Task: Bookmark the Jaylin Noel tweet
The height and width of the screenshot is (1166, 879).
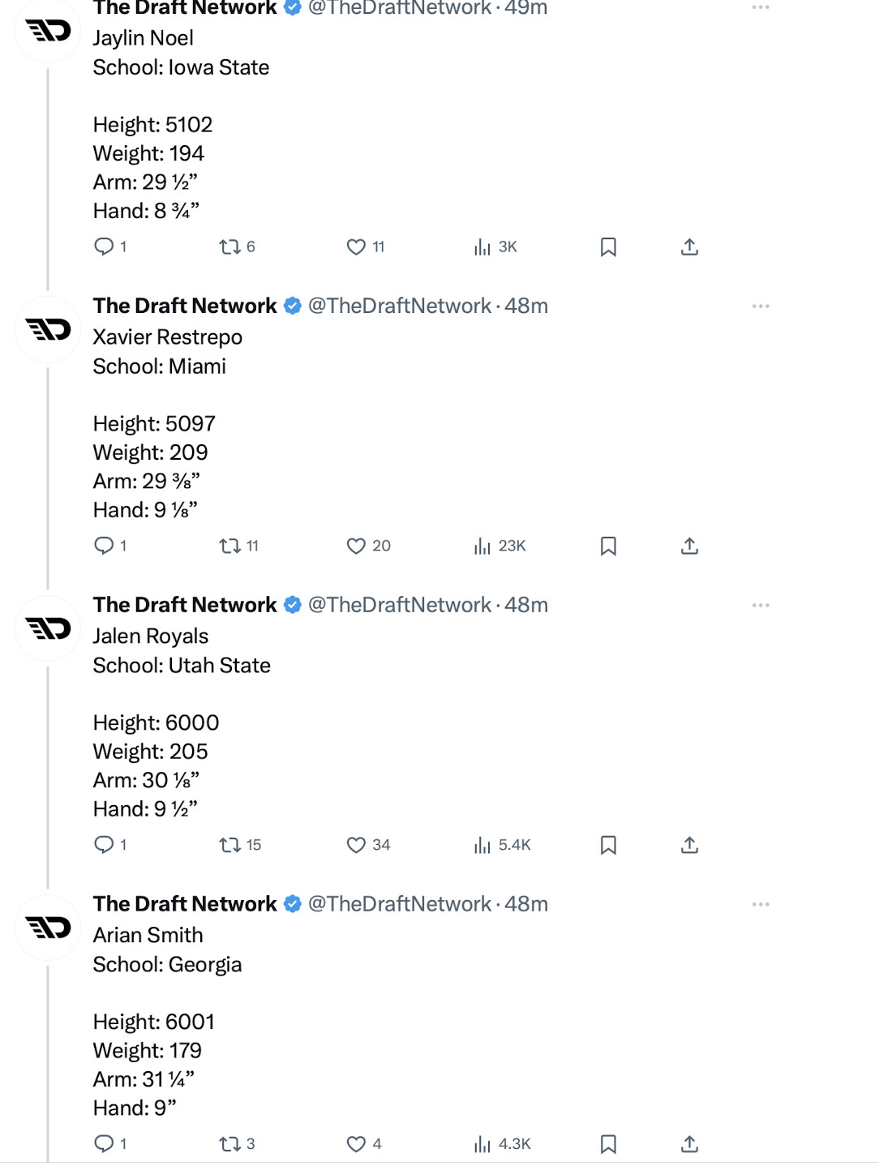Action: coord(608,246)
